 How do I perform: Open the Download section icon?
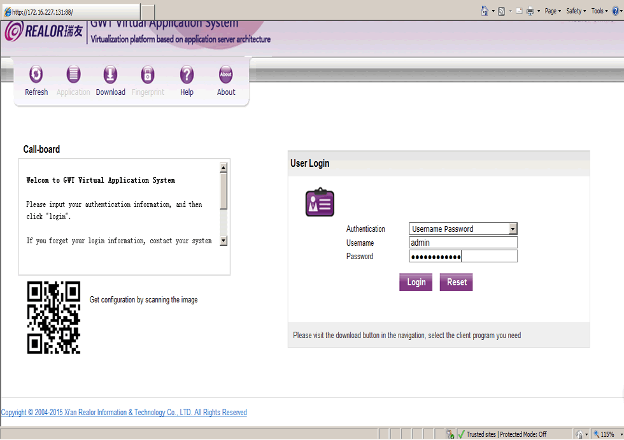(x=110, y=75)
